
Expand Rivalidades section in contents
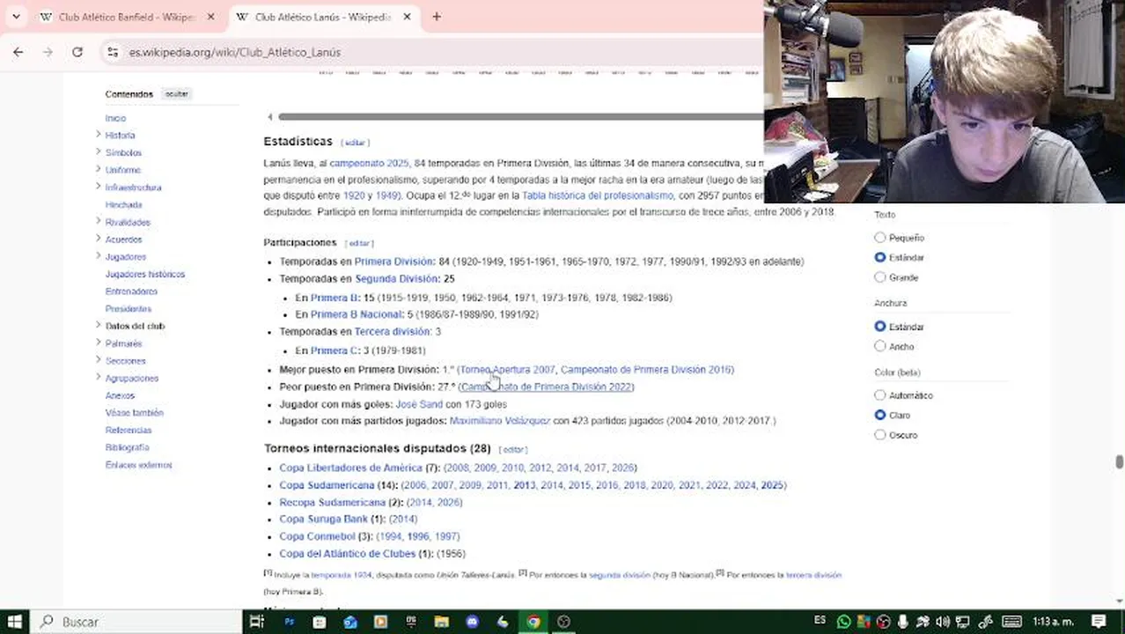pyautogui.click(x=98, y=222)
